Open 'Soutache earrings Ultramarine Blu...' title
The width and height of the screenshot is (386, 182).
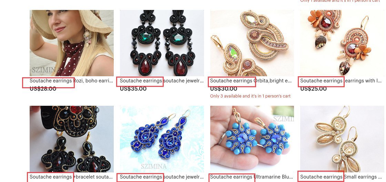coord(252,177)
